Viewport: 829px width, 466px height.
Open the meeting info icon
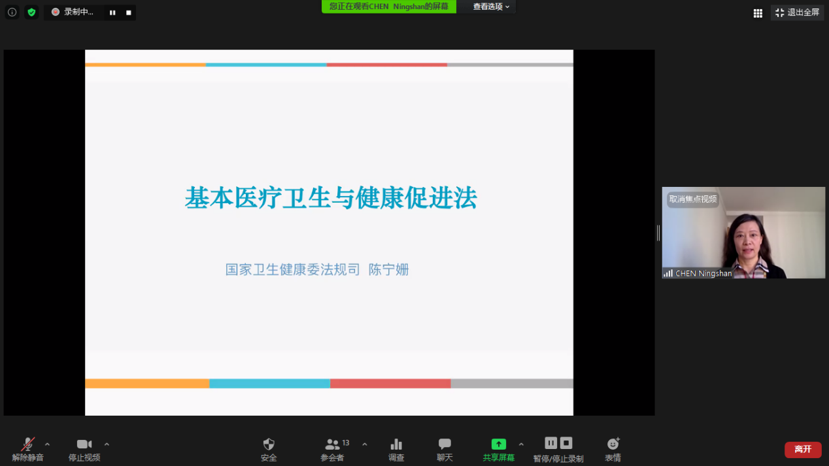(12, 12)
